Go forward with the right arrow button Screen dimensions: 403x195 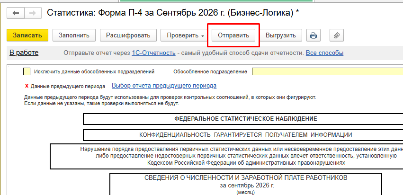[x=33, y=13]
